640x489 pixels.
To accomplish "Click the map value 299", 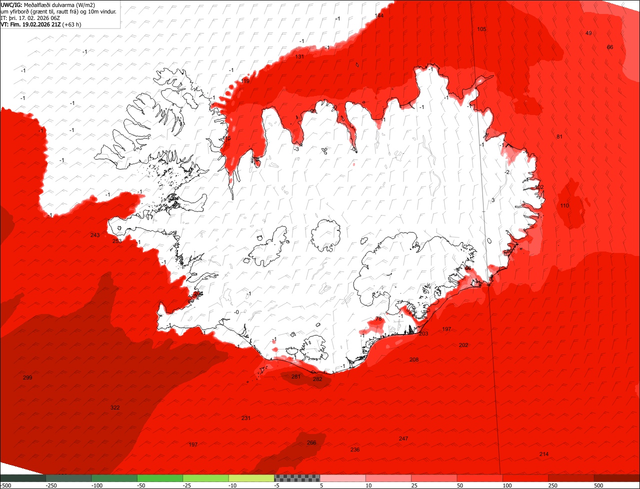I will (27, 378).
